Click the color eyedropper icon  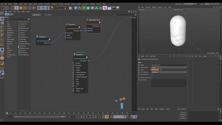pos(161,70)
